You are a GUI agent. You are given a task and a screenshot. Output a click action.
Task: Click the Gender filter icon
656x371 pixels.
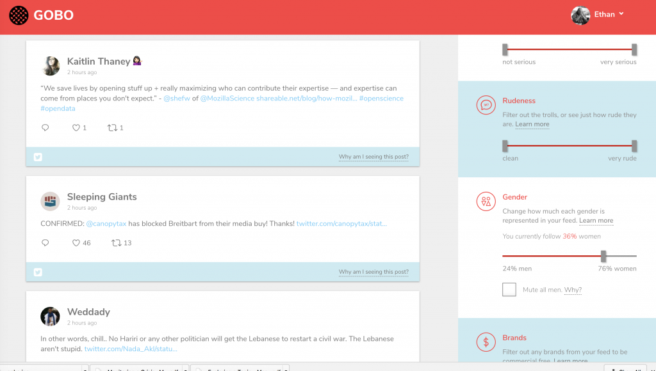486,201
